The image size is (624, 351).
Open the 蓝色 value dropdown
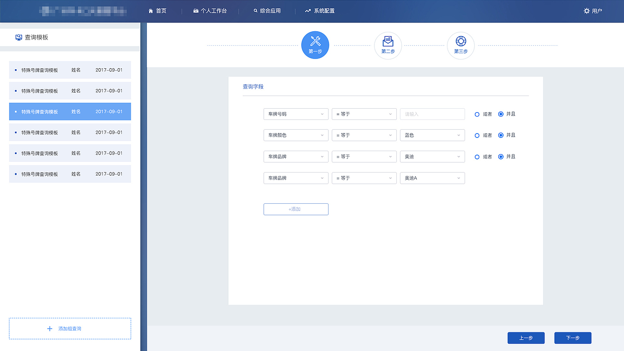tap(432, 136)
